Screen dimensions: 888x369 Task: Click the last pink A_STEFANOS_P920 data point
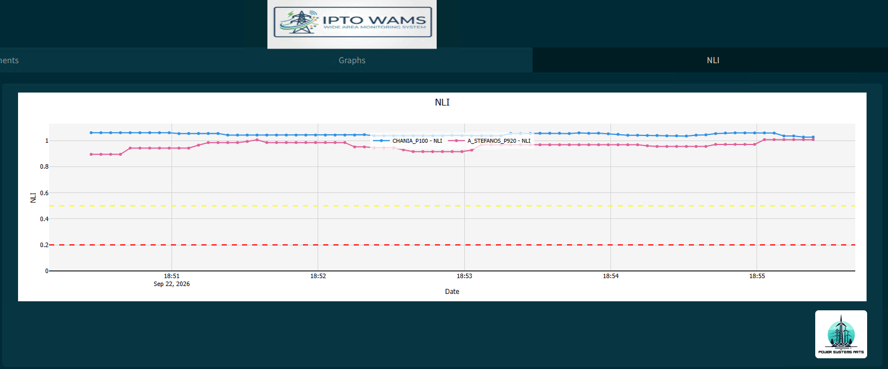tap(813, 139)
